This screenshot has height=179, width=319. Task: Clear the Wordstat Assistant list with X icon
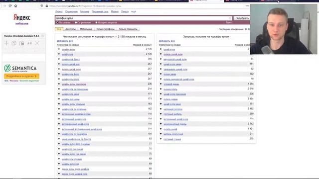tap(37, 43)
